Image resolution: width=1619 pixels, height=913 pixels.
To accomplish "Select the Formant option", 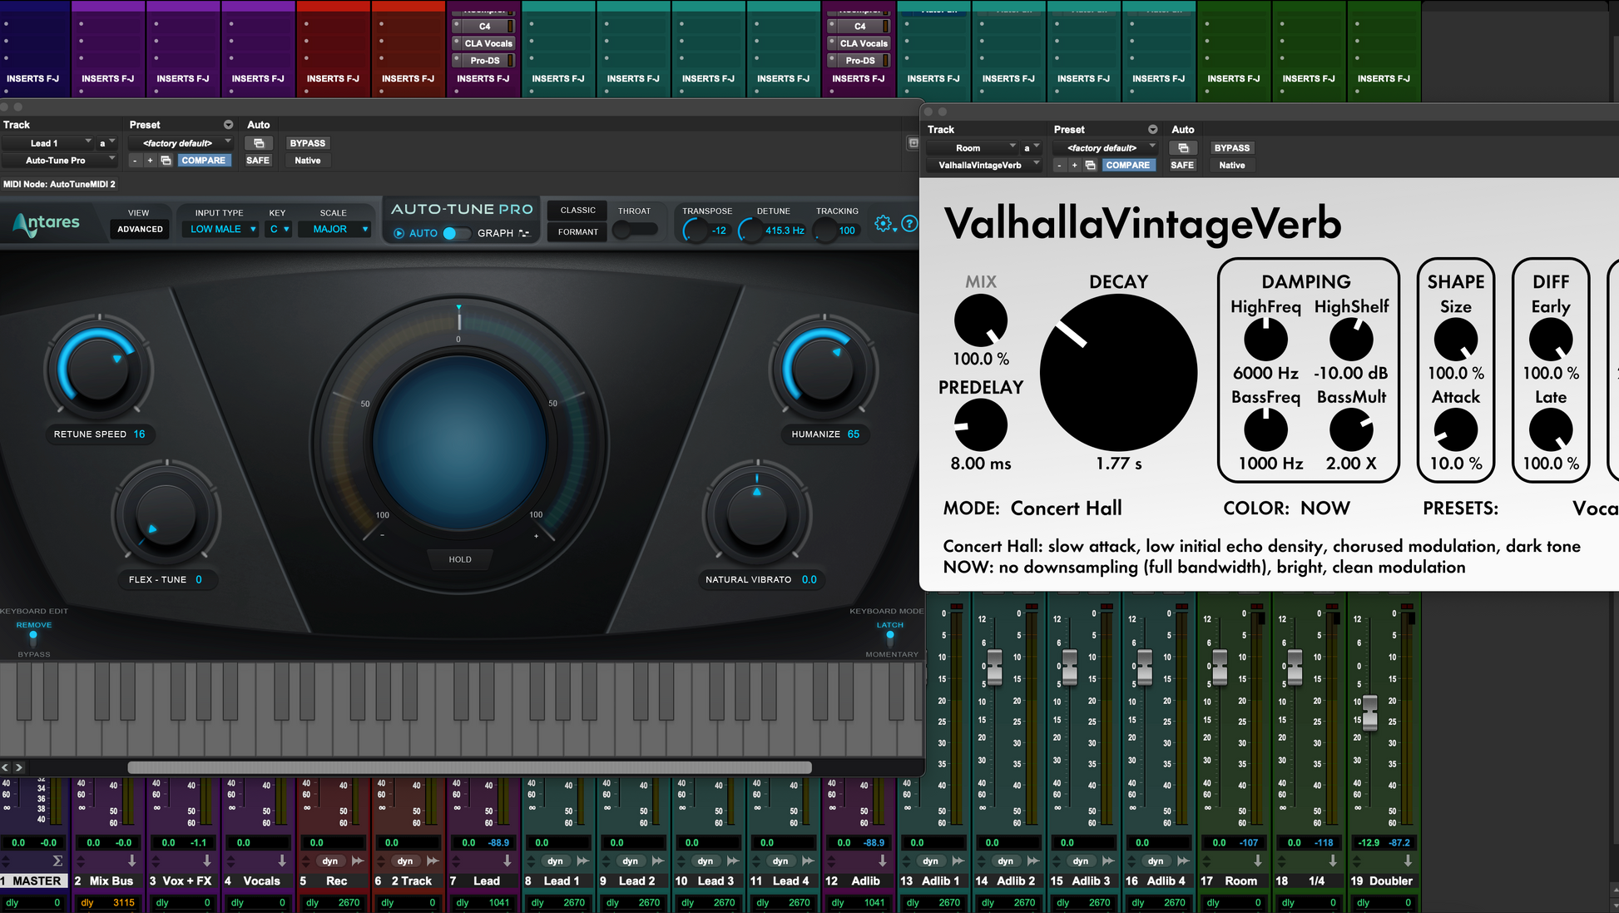I will [577, 232].
